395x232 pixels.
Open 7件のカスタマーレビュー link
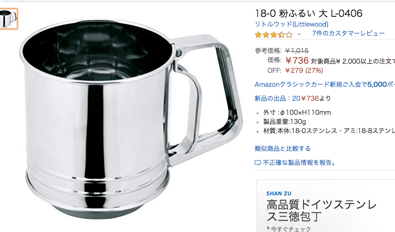click(348, 33)
